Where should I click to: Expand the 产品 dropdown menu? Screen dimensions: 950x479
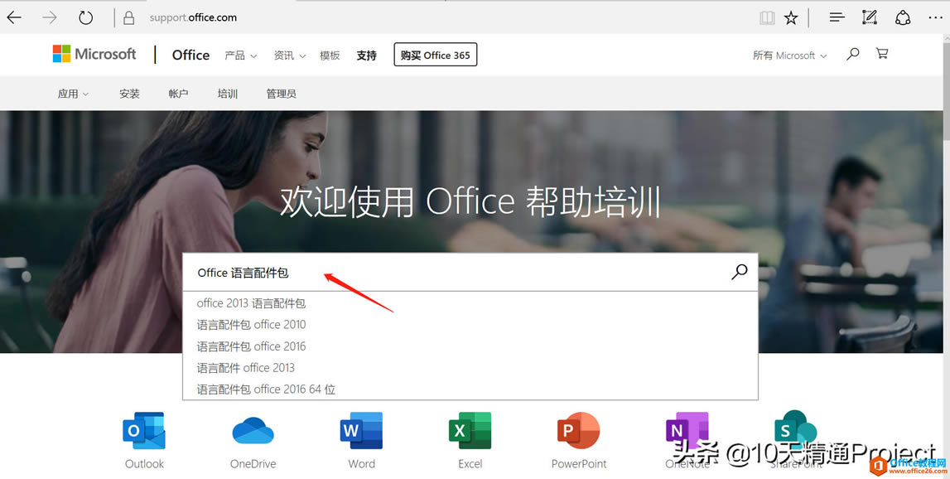point(240,56)
